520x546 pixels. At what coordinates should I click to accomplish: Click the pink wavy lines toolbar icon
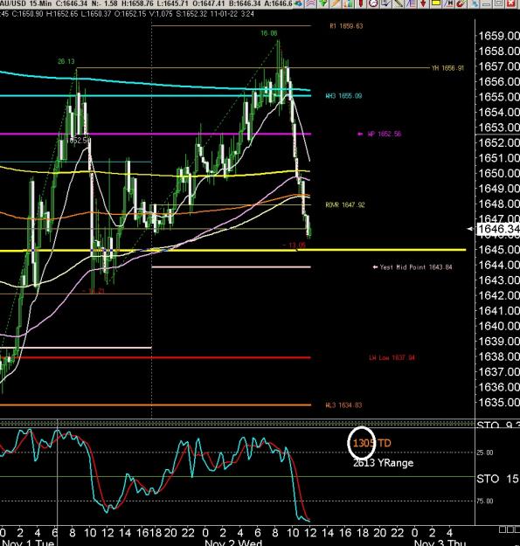pos(310,3)
